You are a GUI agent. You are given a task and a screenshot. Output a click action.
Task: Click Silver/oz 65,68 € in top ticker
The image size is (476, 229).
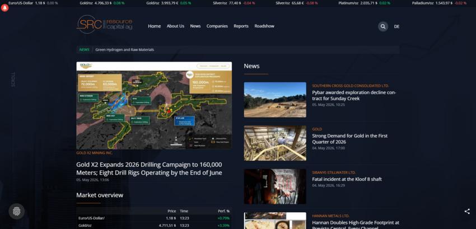297,3
